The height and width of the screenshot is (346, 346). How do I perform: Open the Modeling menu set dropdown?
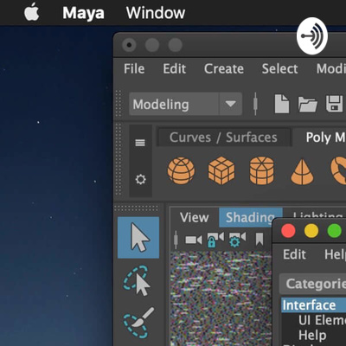click(x=185, y=104)
